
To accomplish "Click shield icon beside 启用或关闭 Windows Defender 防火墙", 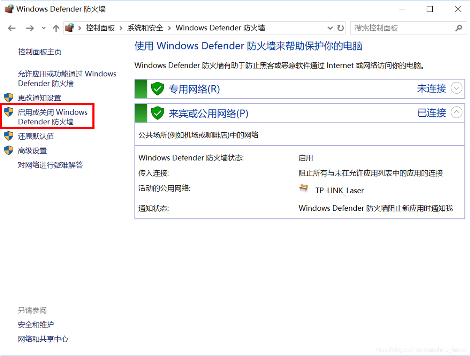I will tap(9, 112).
